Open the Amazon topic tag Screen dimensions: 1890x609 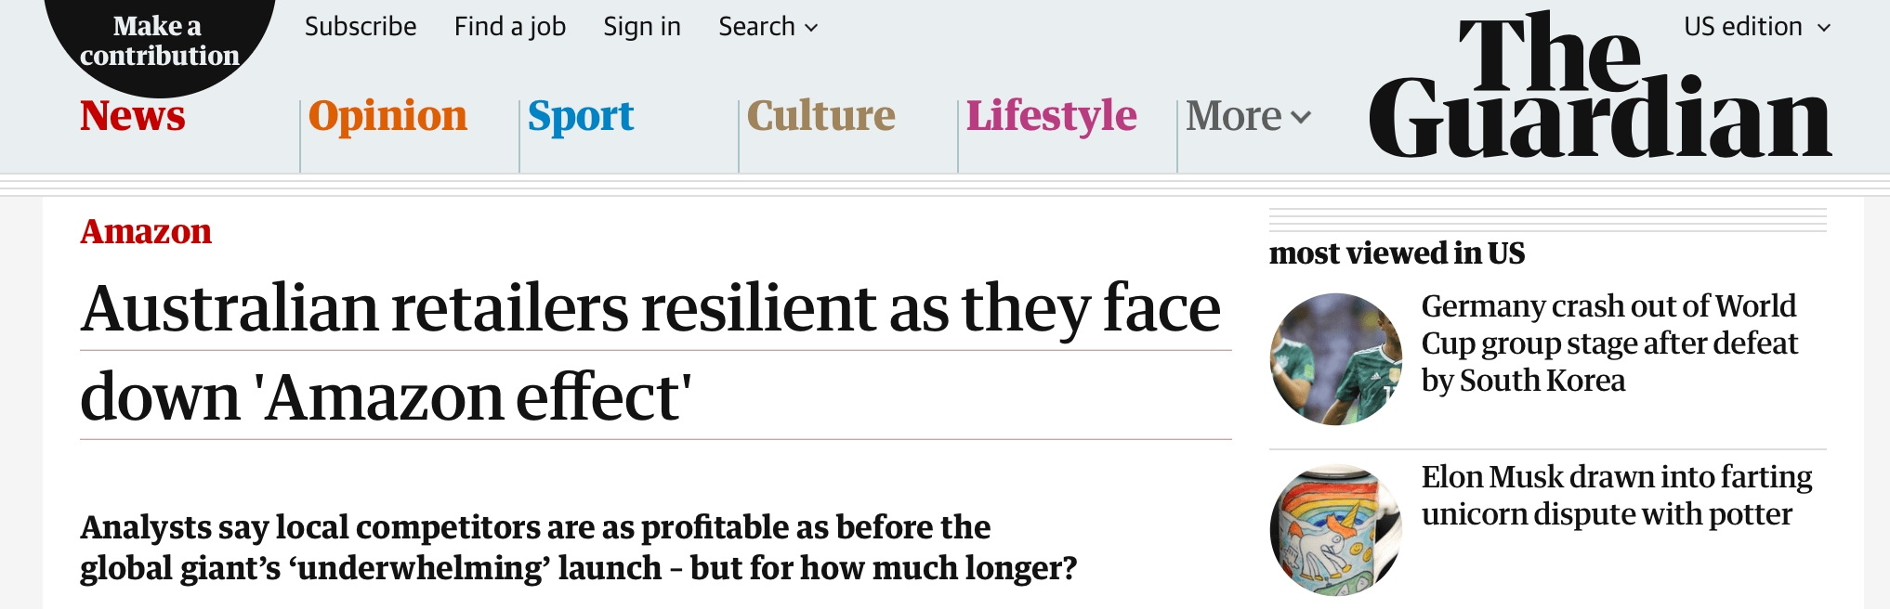tap(146, 231)
